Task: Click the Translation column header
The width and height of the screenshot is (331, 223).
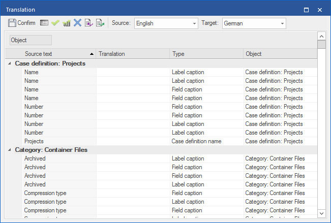Action: 133,54
